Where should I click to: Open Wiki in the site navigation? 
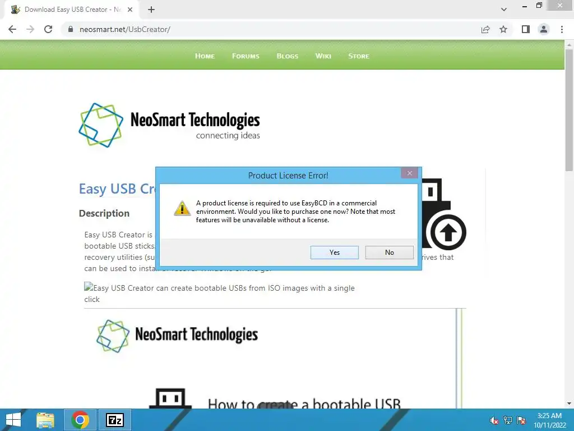(x=323, y=56)
